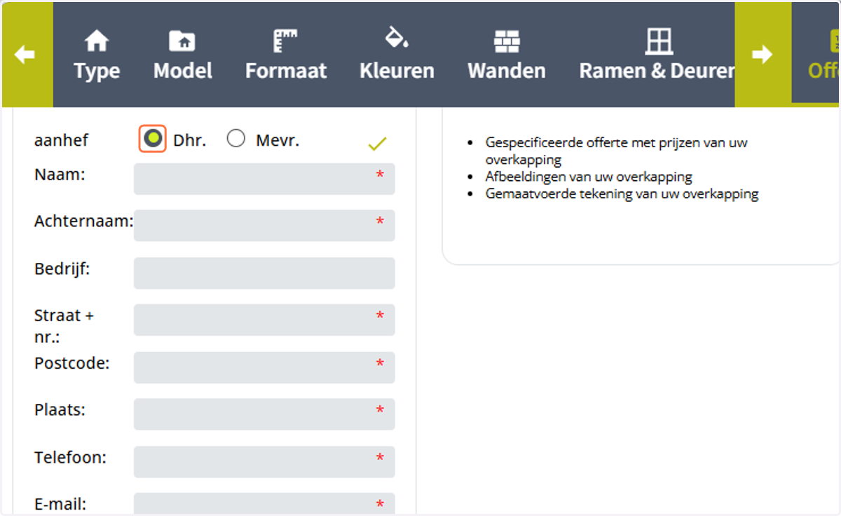
Task: Click the Telefoon input field
Action: 264,462
